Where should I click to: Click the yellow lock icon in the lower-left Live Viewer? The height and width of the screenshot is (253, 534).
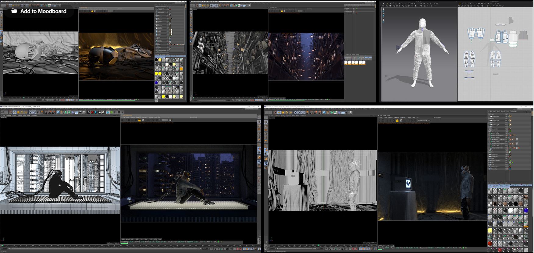(140, 120)
